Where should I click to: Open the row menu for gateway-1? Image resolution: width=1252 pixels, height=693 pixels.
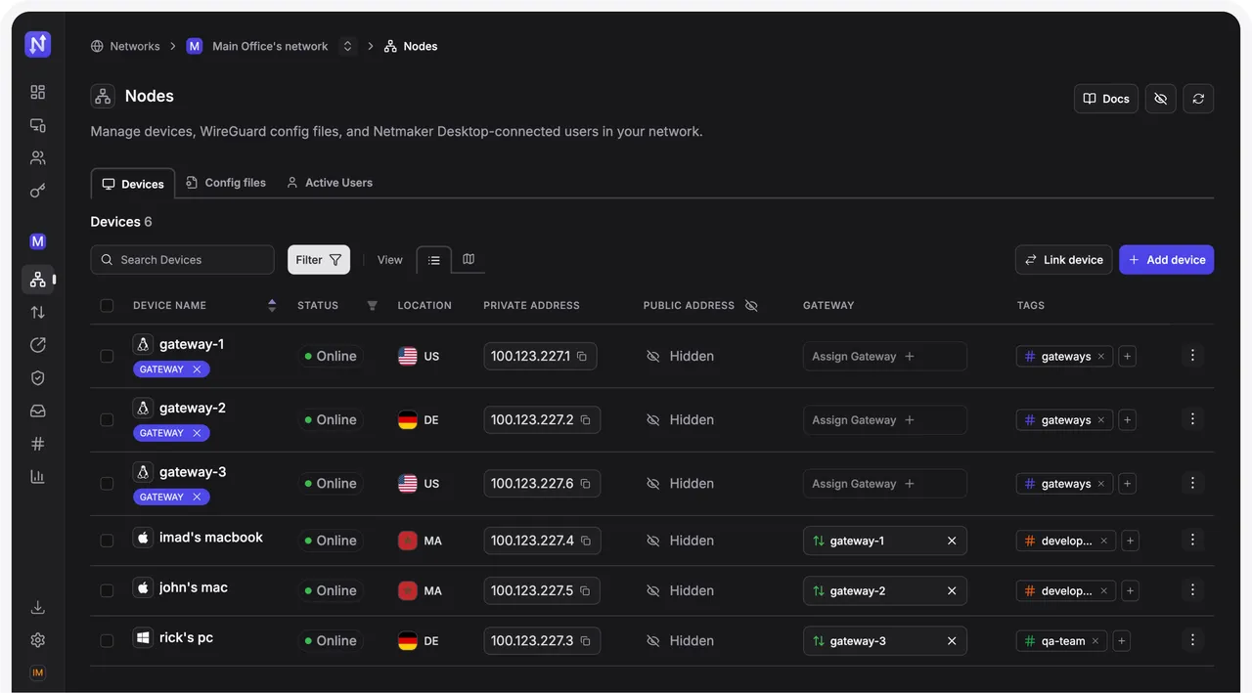[1191, 356]
